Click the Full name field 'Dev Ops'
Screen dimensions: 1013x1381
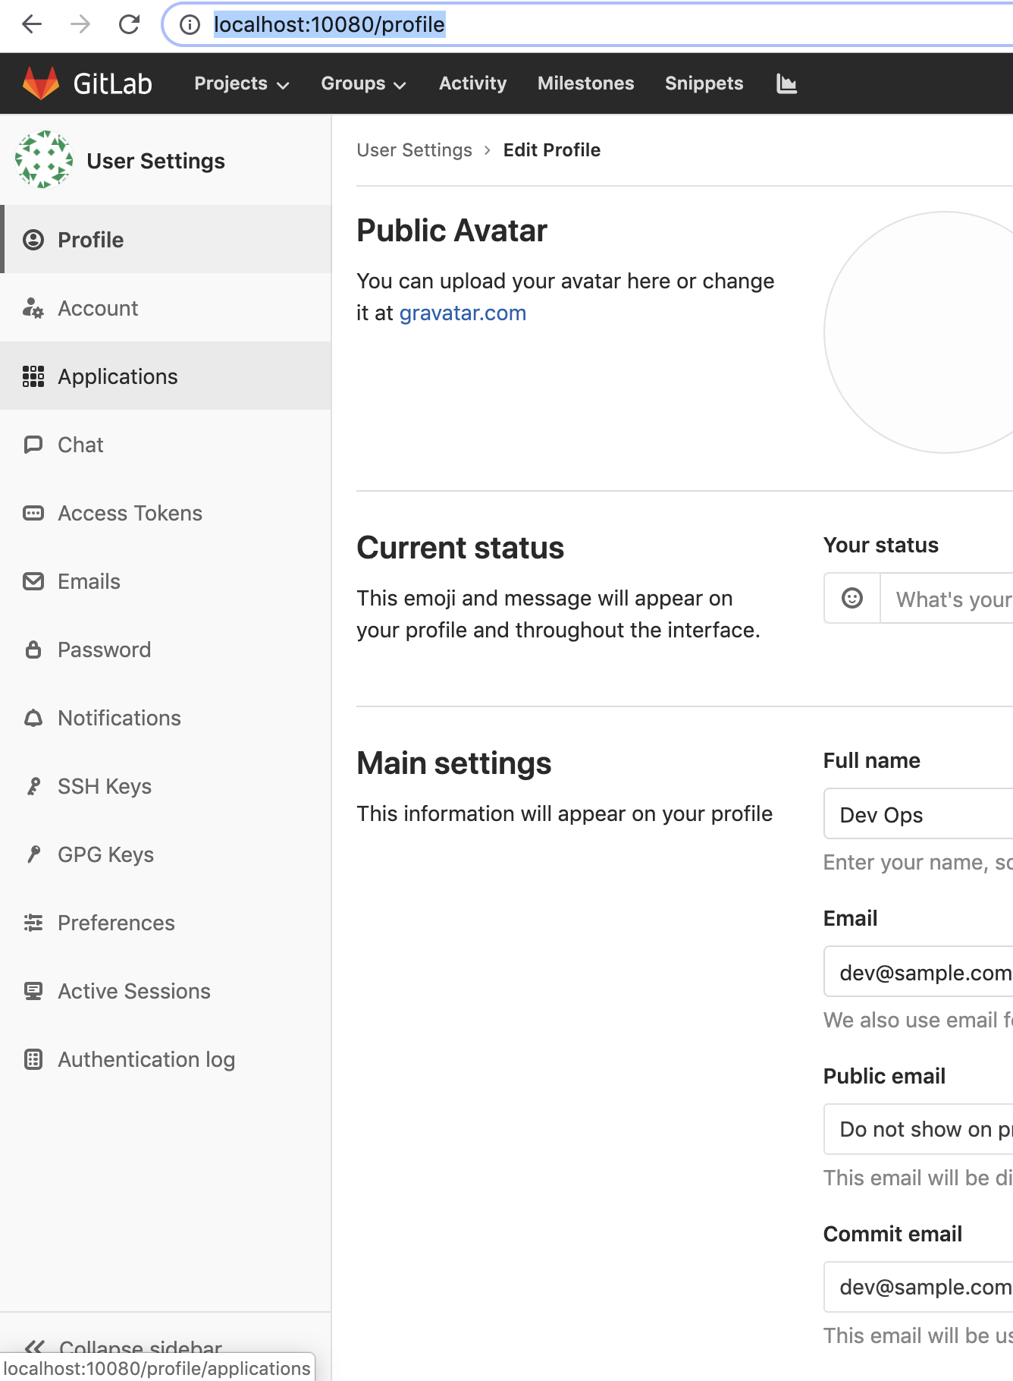tap(918, 814)
